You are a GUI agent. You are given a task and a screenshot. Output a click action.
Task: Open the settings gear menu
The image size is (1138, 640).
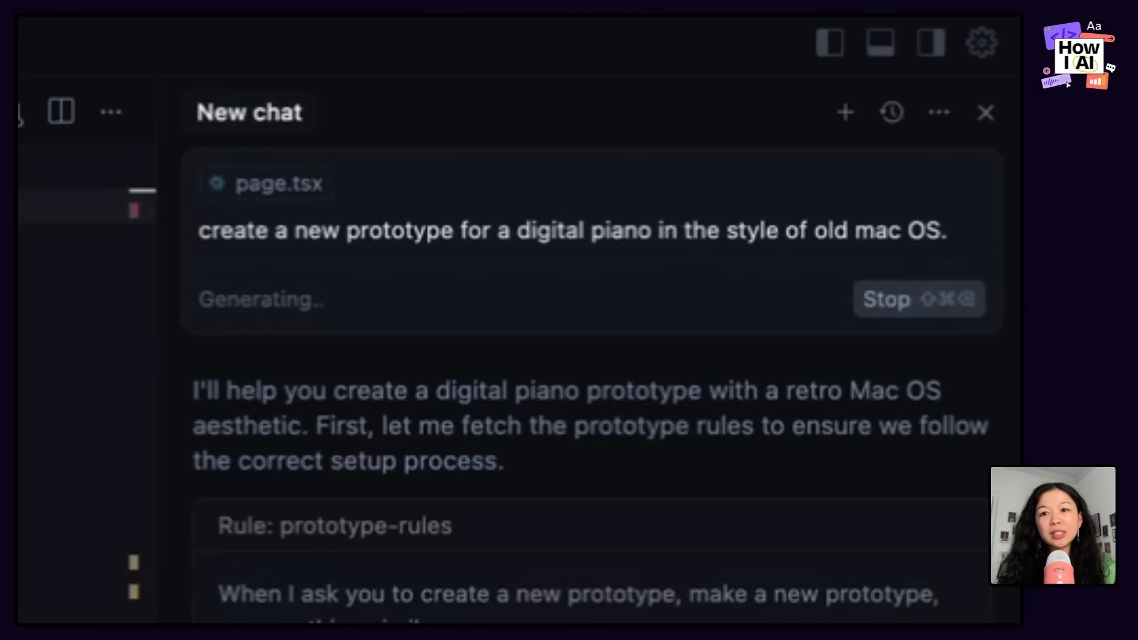pos(982,42)
